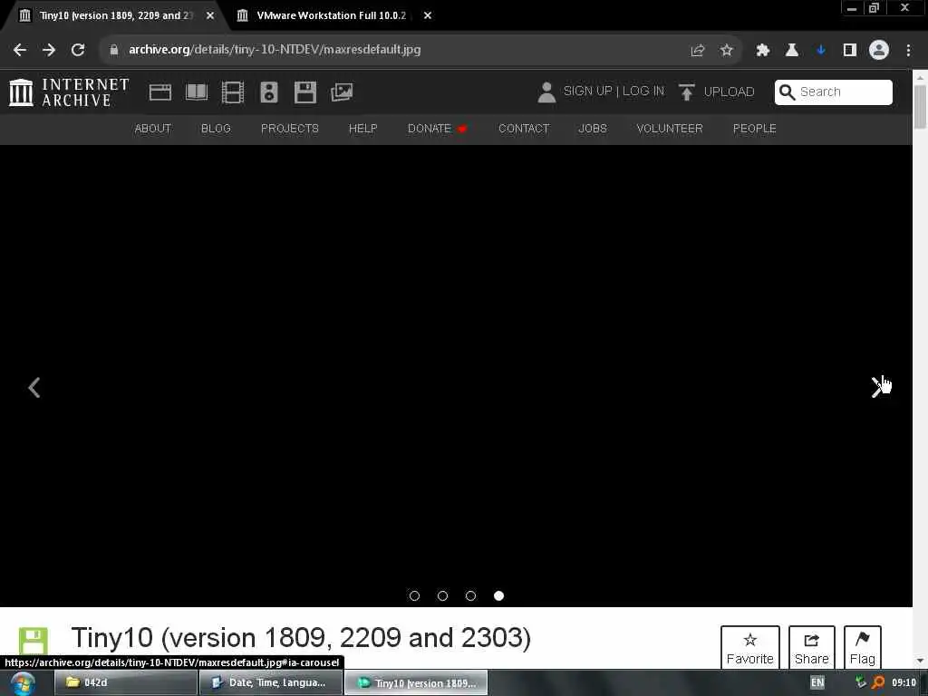Close the VMware Workstation tab
This screenshot has width=928, height=696.
(428, 15)
